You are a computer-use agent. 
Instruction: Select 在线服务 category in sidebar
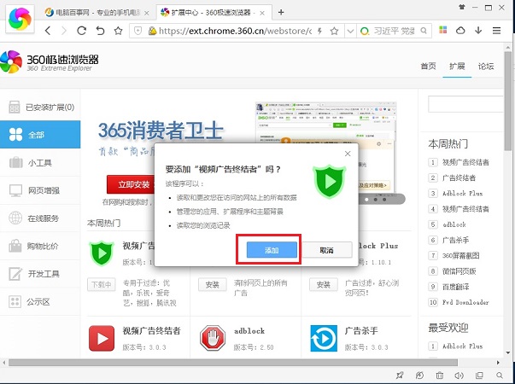pos(40,218)
